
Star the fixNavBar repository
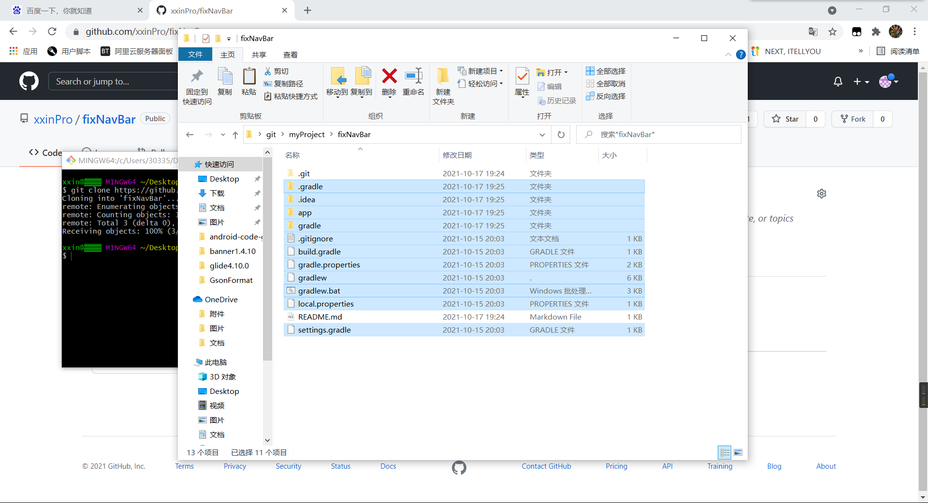(x=785, y=119)
